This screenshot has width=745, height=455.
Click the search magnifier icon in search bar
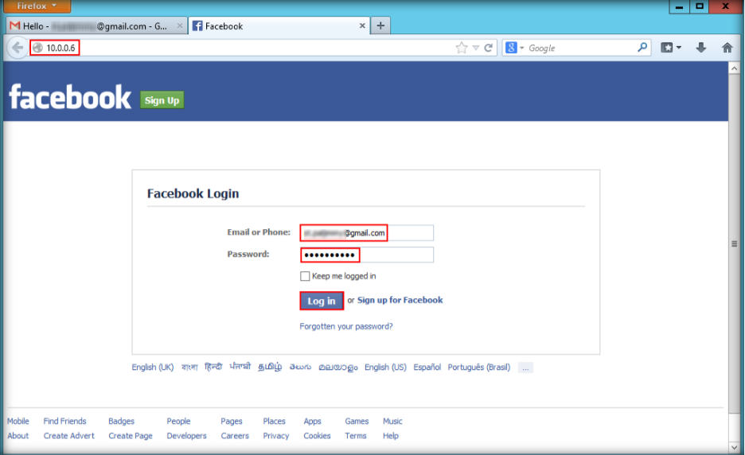pyautogui.click(x=642, y=48)
